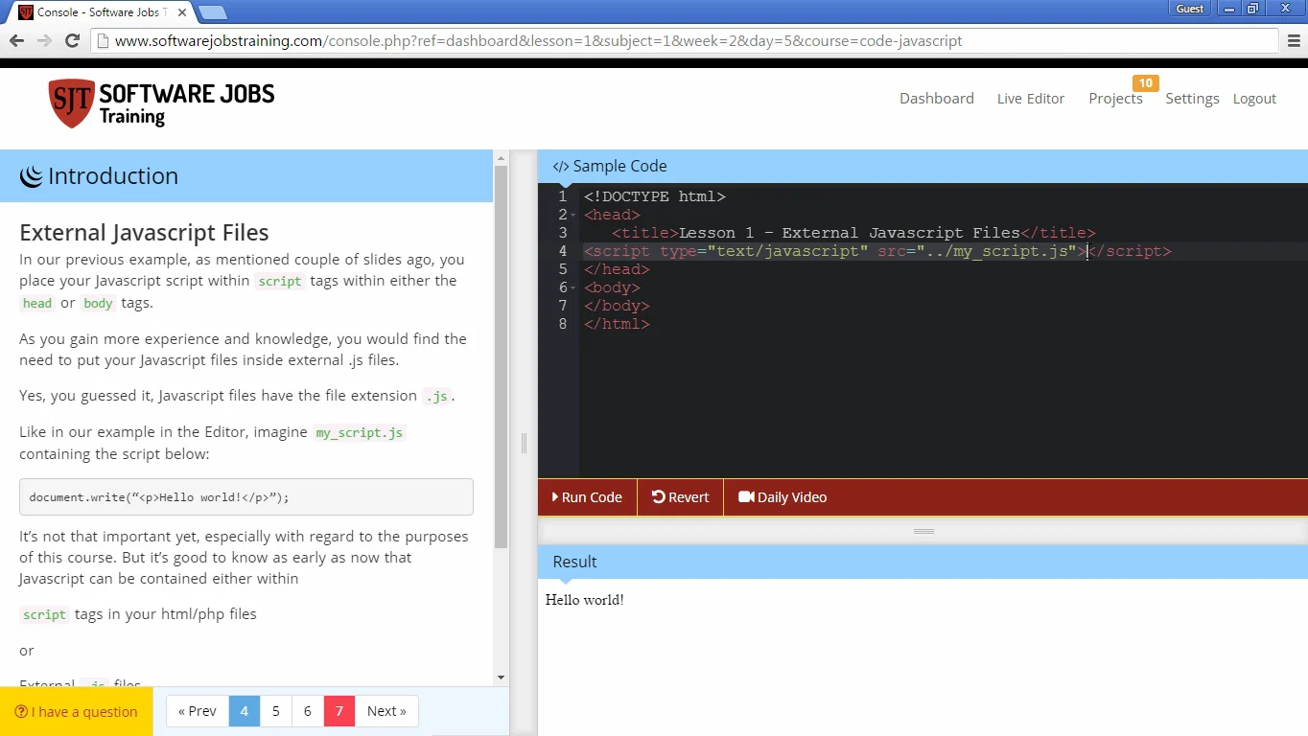The width and height of the screenshot is (1308, 736).
Task: Select page 4 in pagination
Action: pos(245,711)
